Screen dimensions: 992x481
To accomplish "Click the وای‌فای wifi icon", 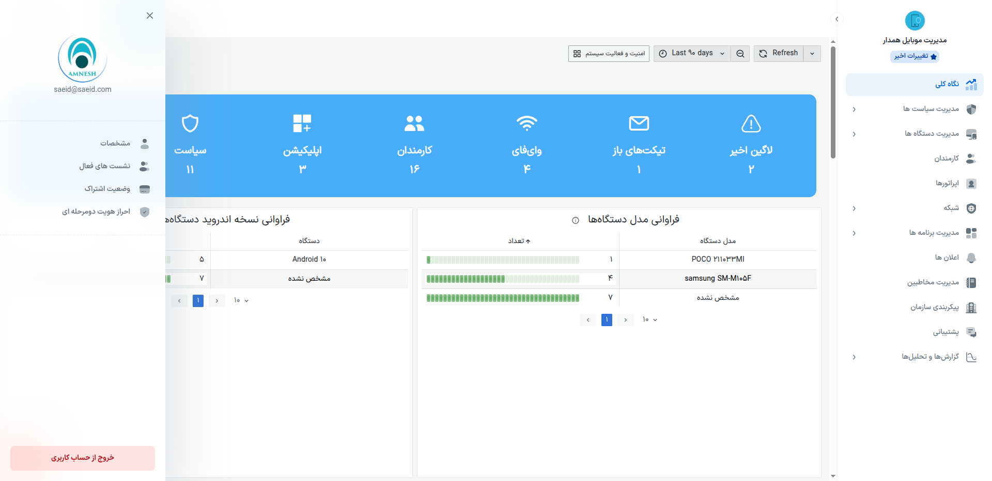I will click(526, 123).
